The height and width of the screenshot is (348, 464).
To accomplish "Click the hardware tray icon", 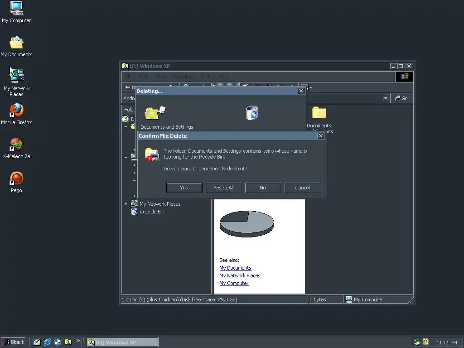I will [x=417, y=342].
